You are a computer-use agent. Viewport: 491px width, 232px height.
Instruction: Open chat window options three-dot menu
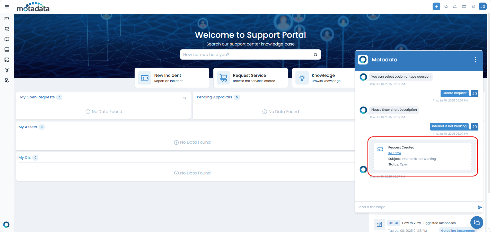(x=475, y=60)
